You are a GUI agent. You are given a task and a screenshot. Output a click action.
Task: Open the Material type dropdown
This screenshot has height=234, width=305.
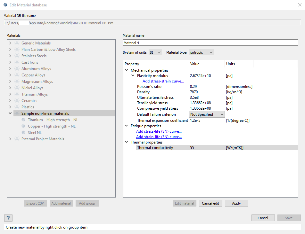(x=201, y=52)
